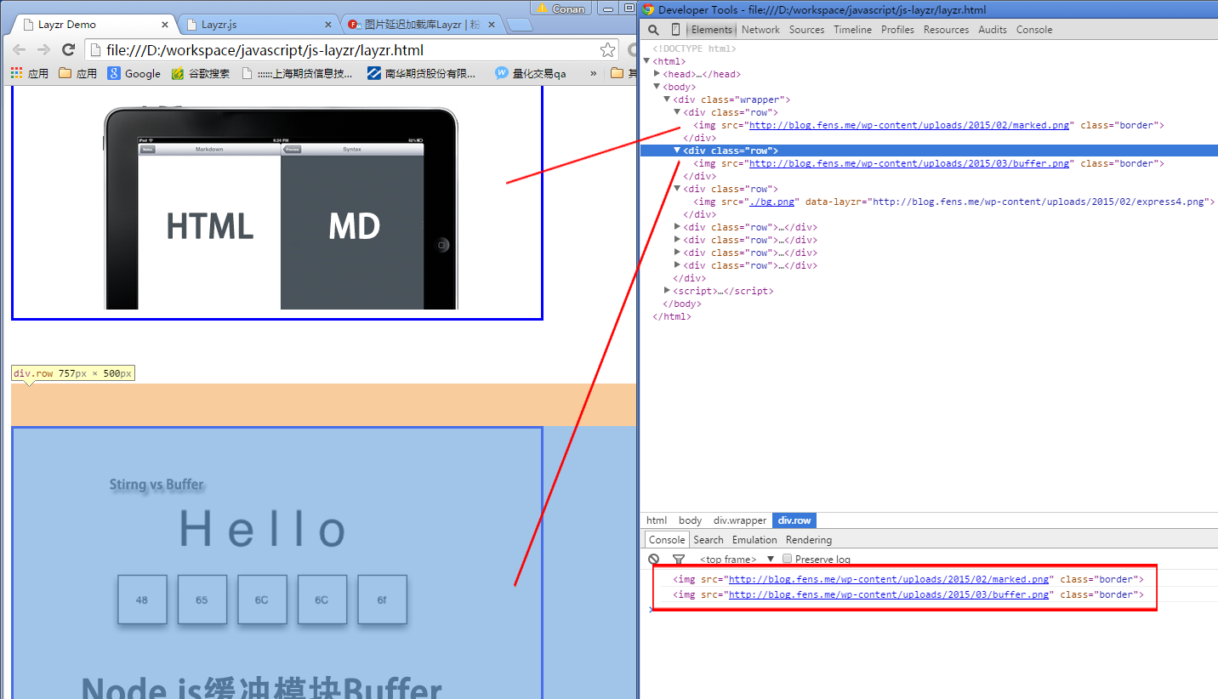
Task: Switch to the Network panel
Action: point(760,30)
